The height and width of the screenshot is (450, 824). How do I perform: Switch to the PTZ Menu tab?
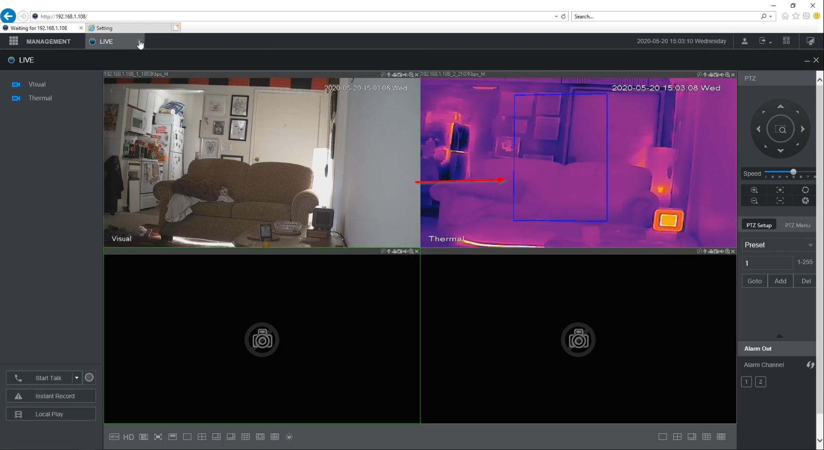[797, 225]
